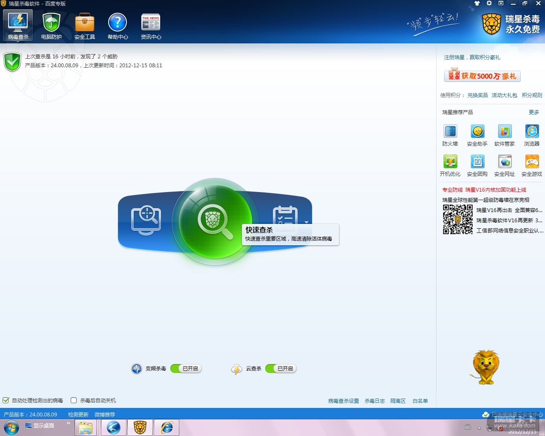Open 工信部网络信息安全职业认证 news item
545x436 pixels.
[510, 231]
